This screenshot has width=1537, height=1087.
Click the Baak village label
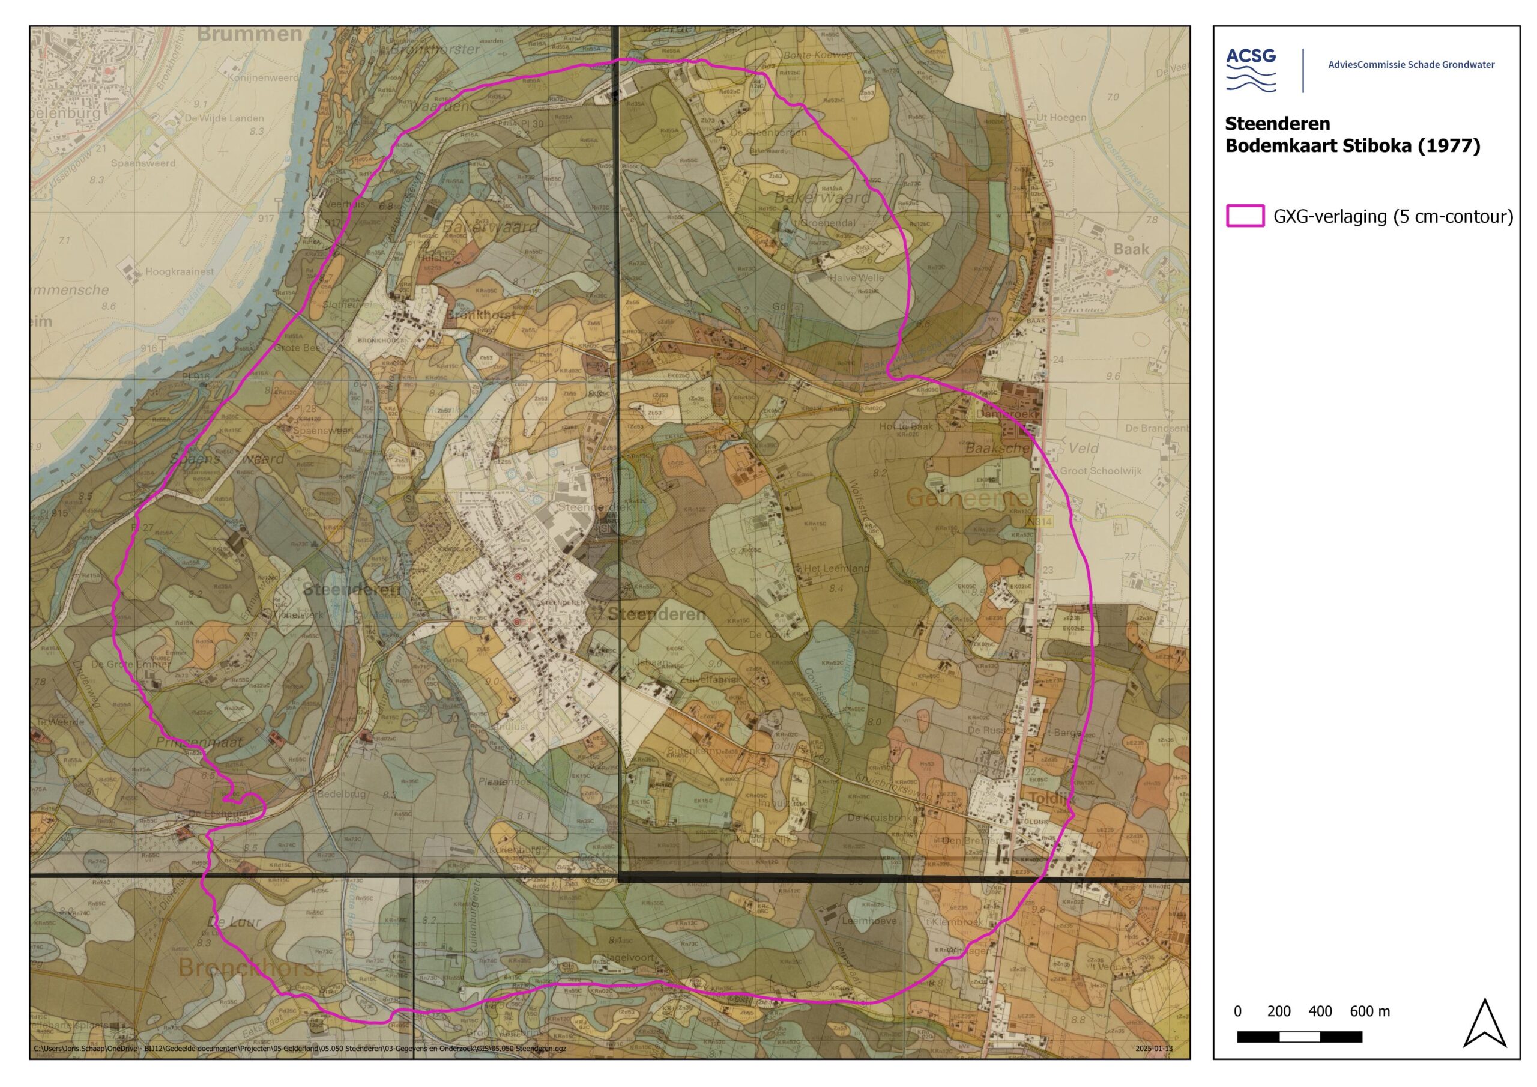1131,249
